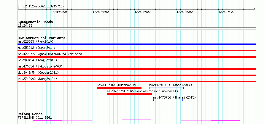Screen dimensions: 264x124
Task: Open nsv509494 (Teague2010) variant label
Action: (37, 60)
